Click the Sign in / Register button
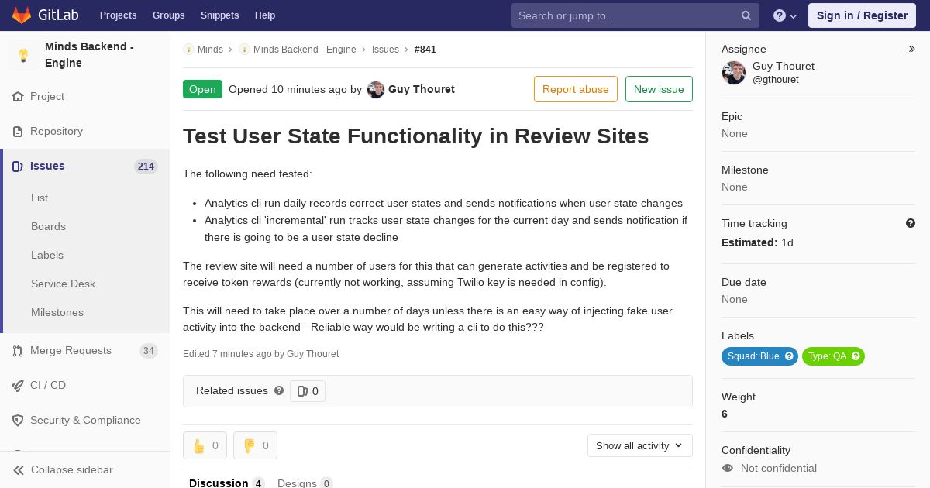 tap(862, 15)
